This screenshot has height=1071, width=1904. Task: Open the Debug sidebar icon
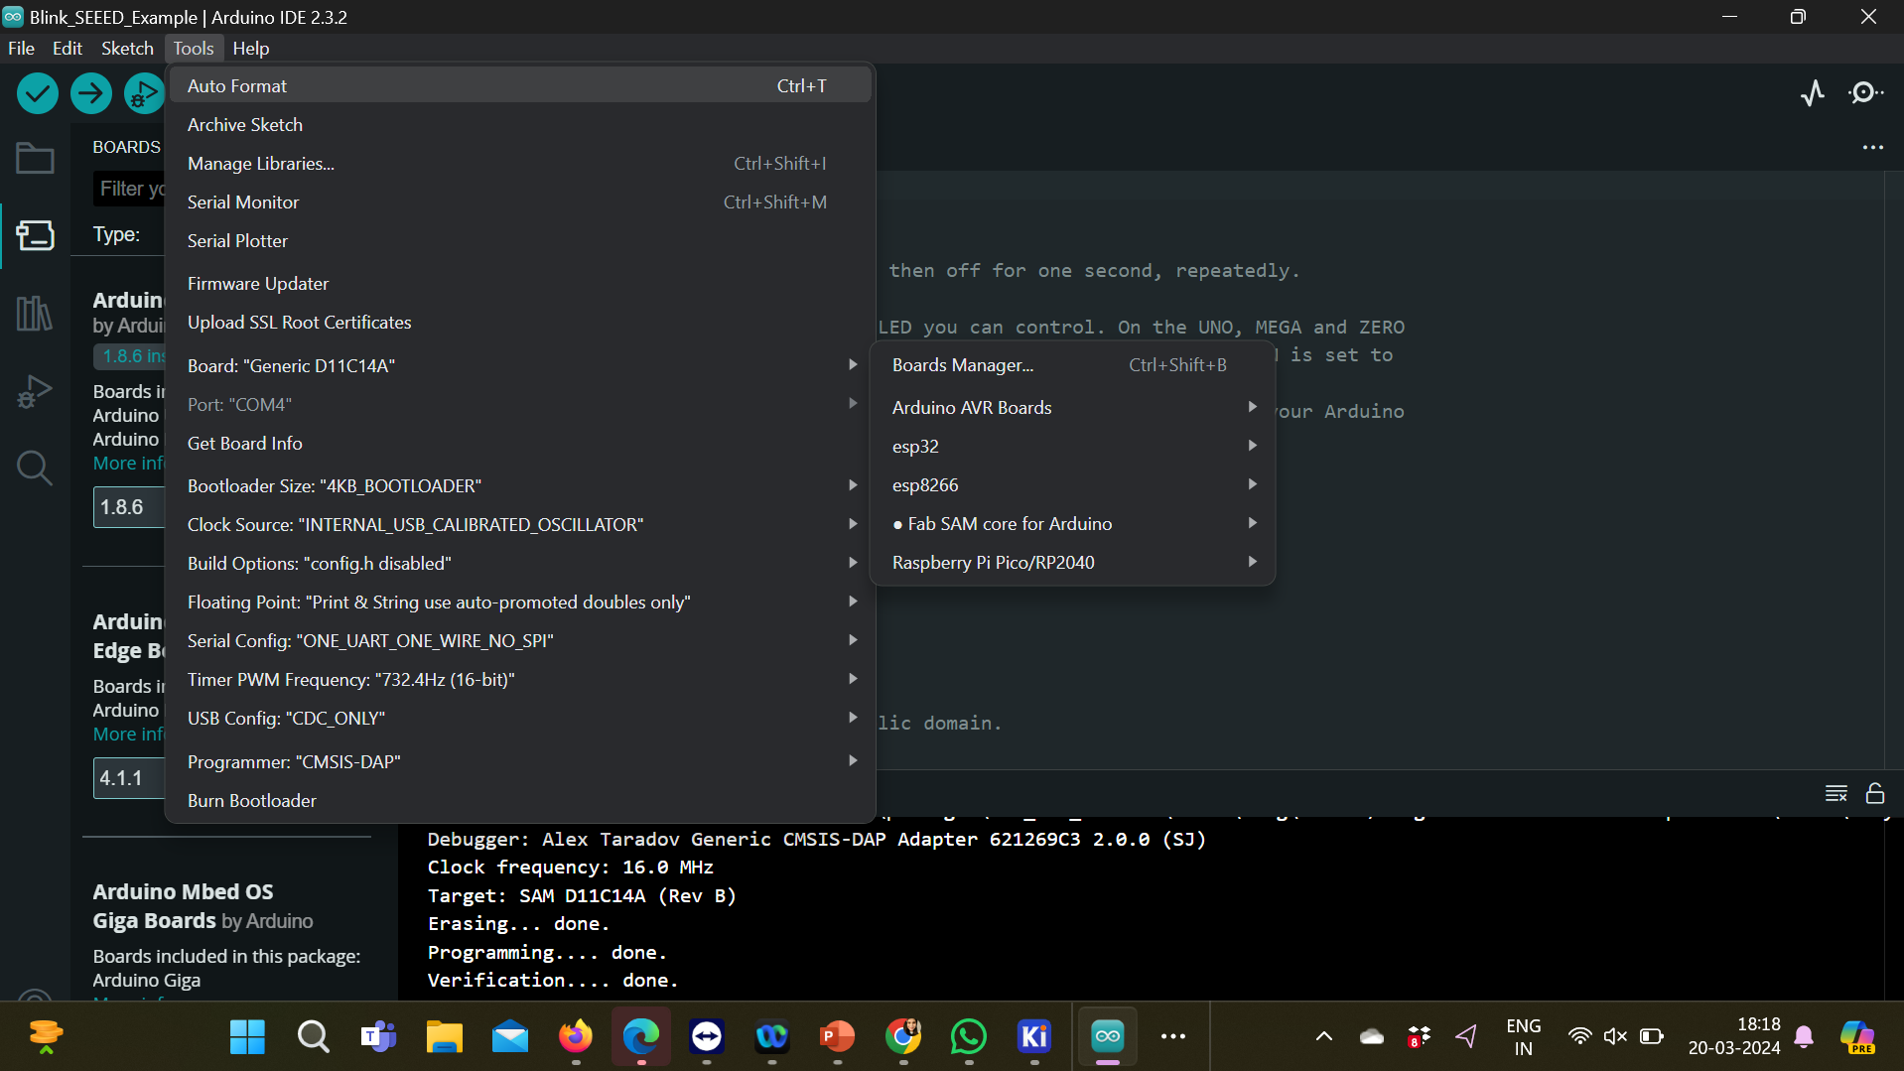click(35, 390)
